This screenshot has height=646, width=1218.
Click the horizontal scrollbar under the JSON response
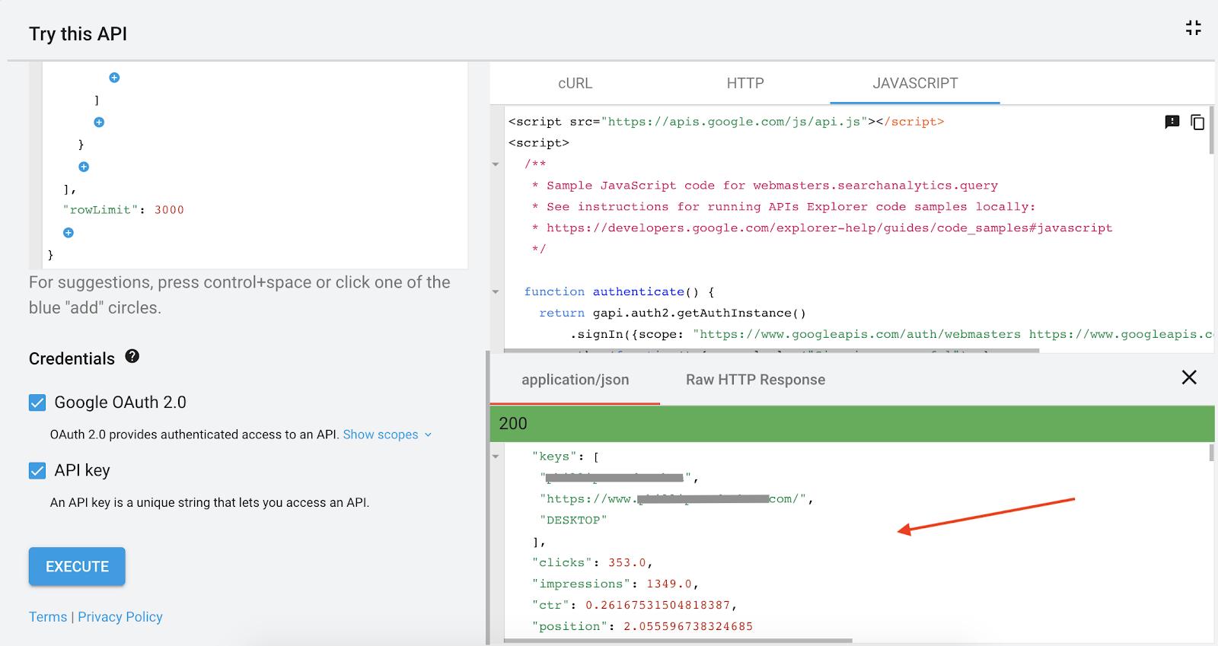point(678,641)
